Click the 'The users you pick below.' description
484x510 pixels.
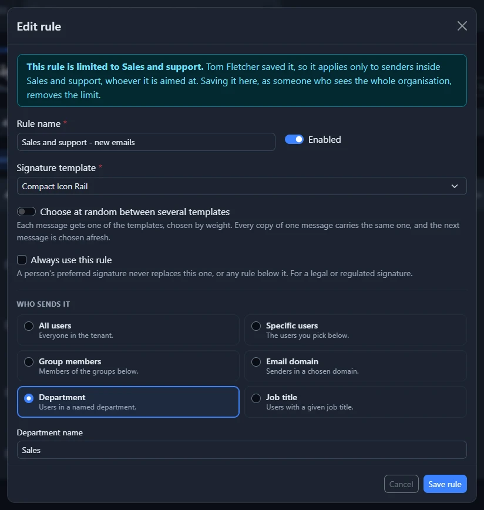[x=308, y=335]
